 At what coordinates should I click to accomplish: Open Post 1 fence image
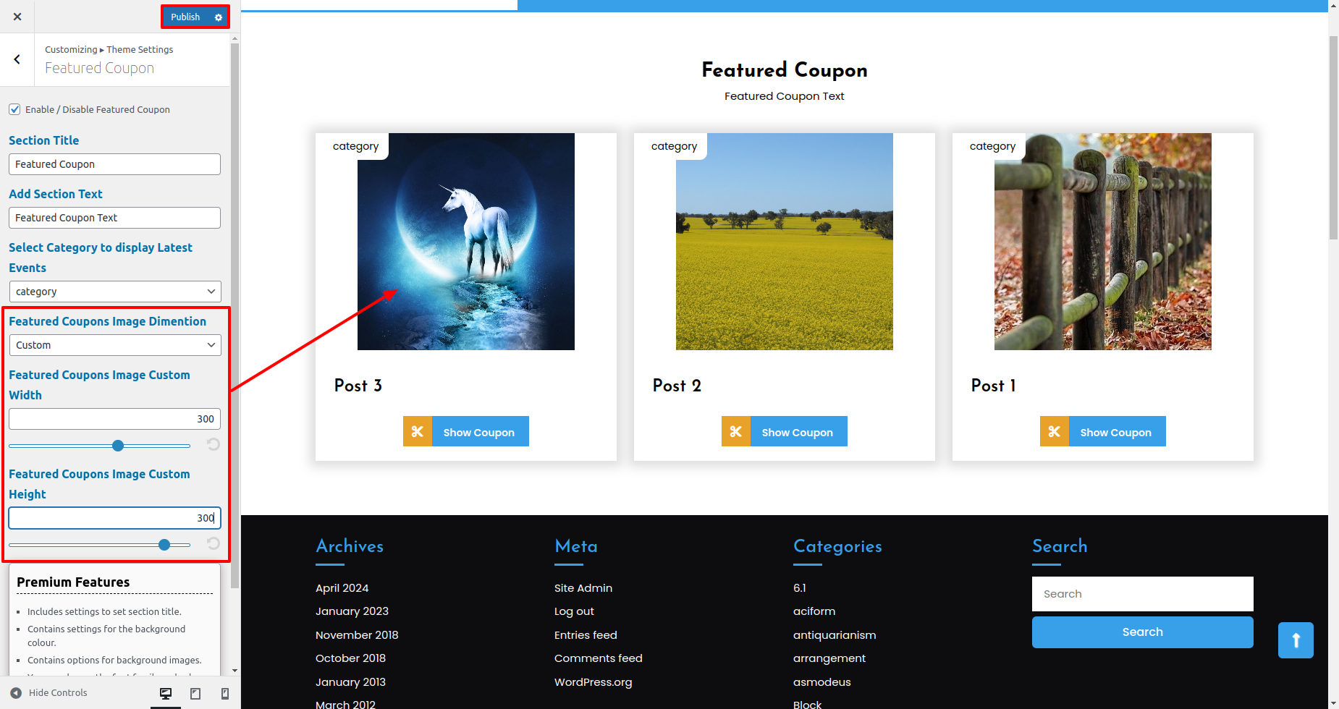(x=1103, y=242)
